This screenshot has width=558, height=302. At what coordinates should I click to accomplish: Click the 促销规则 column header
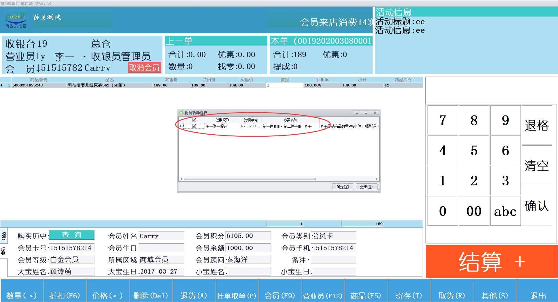[222, 120]
